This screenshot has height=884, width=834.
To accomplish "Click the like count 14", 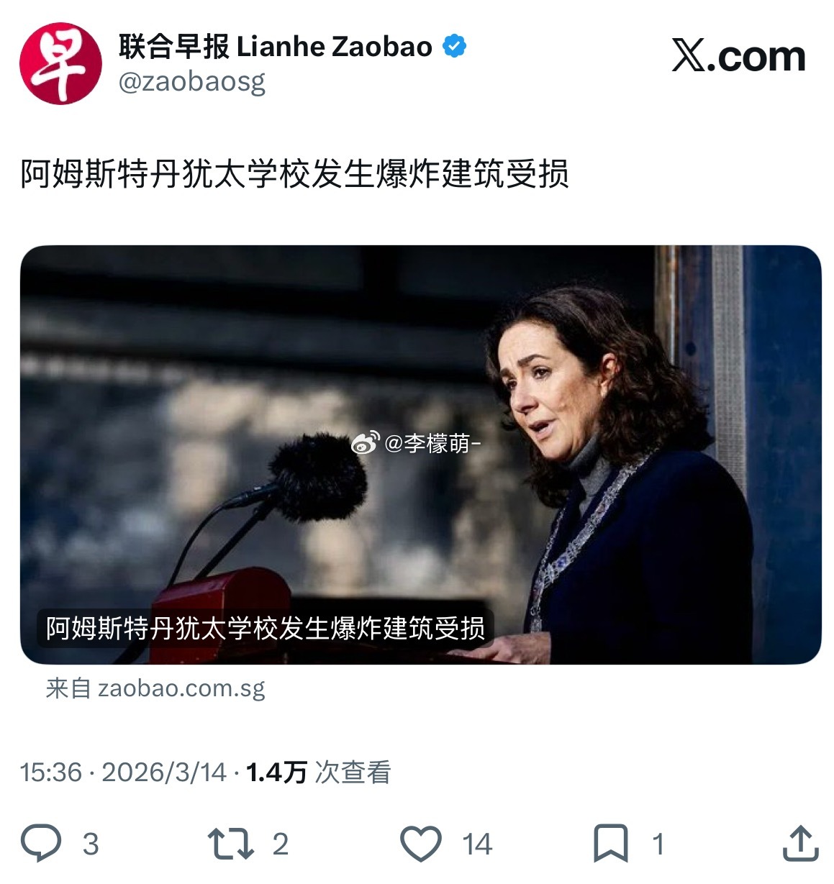I will (x=477, y=844).
